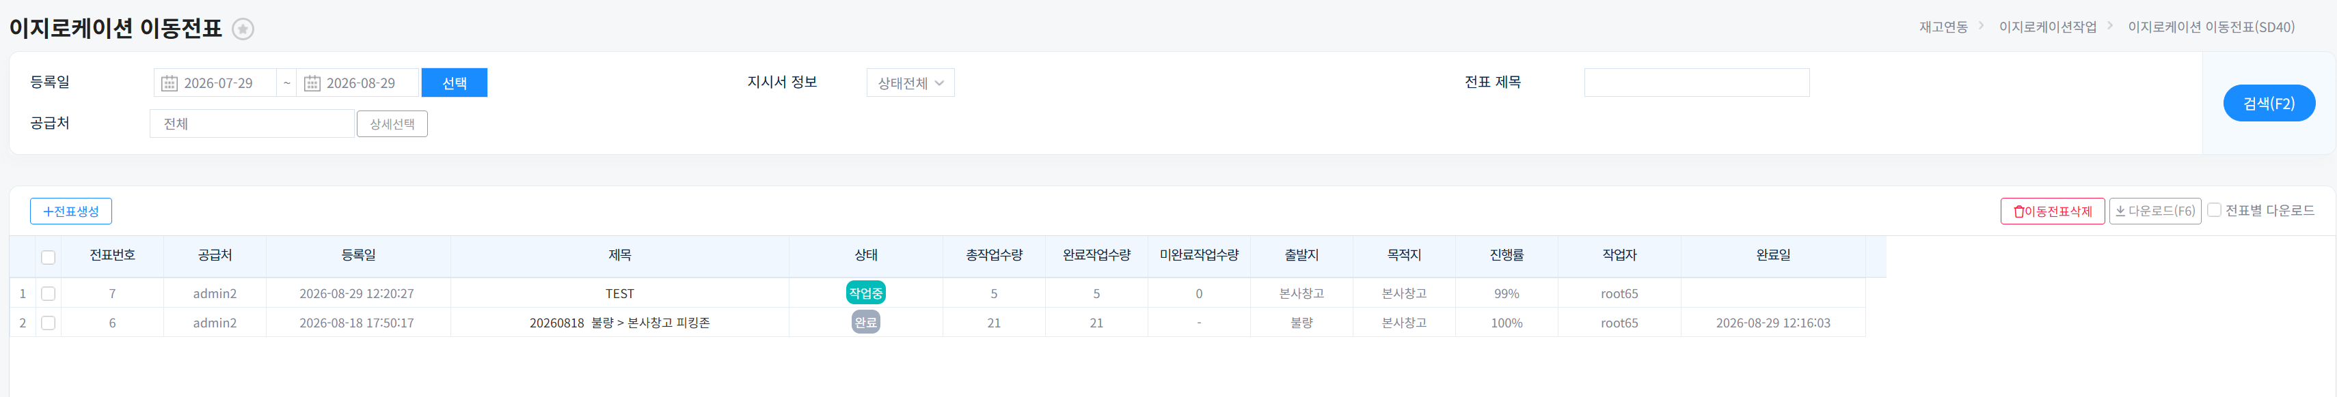The height and width of the screenshot is (397, 2337).
Task: Sort by 진행률 column header
Action: [1506, 256]
